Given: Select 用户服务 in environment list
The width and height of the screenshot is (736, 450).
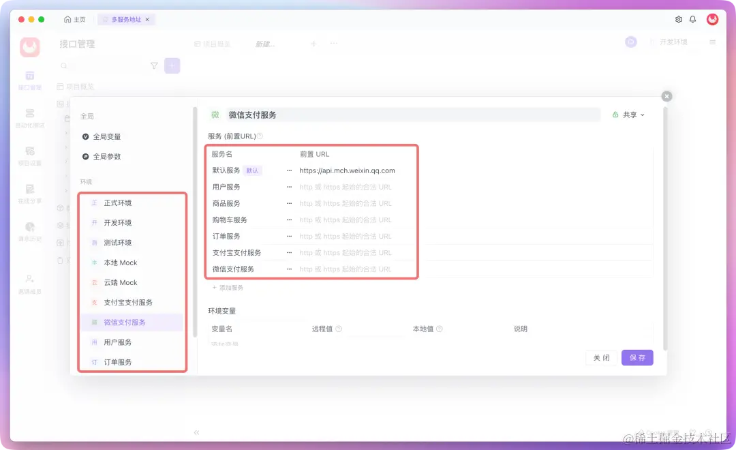Looking at the screenshot, I should click(x=132, y=342).
